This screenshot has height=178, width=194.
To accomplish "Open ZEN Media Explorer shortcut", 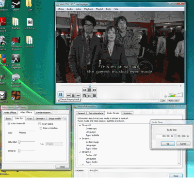I will [x=16, y=44].
